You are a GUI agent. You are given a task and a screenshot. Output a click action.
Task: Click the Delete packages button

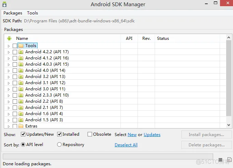tap(206, 145)
